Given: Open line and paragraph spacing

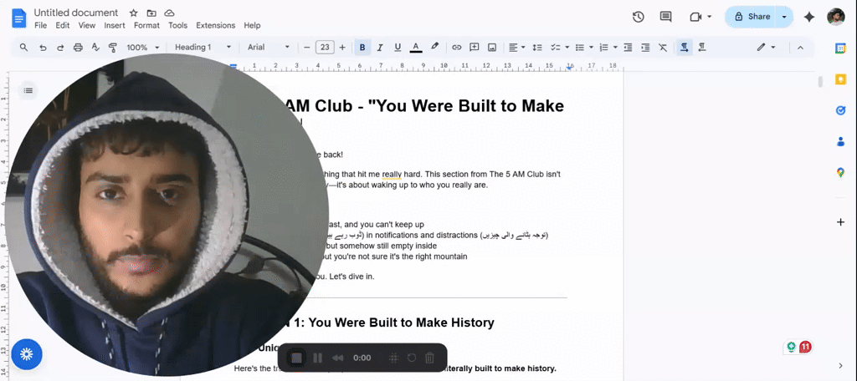Looking at the screenshot, I should (537, 48).
